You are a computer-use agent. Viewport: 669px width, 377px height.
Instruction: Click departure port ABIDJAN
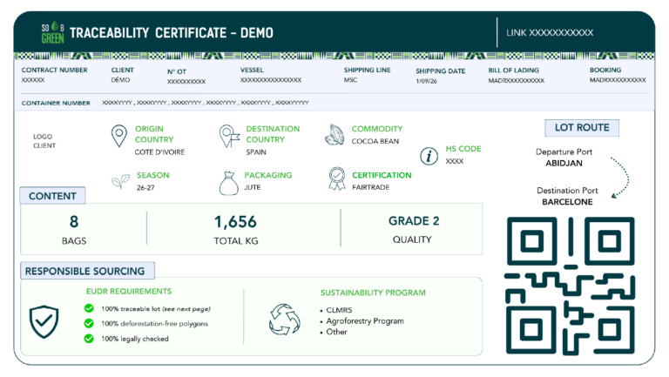564,163
